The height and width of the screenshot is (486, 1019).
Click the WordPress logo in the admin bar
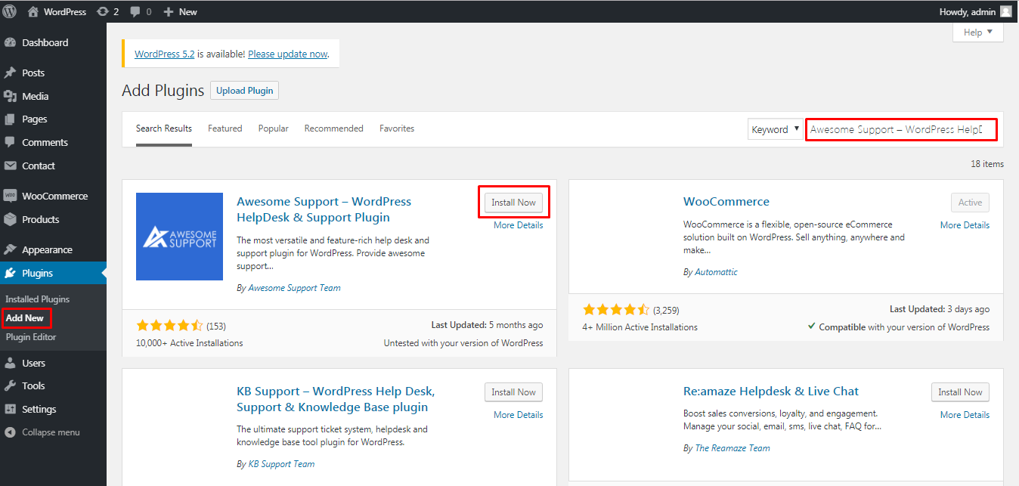pyautogui.click(x=9, y=11)
